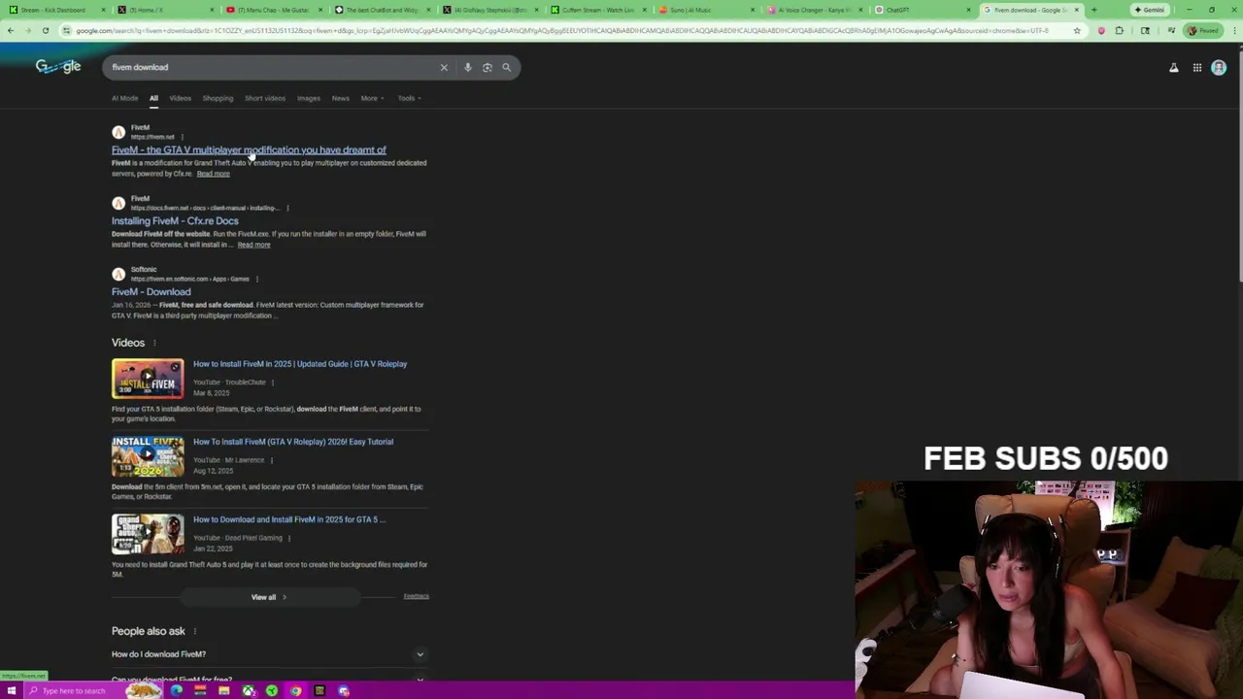Go to the Google logo homepage
The height and width of the screenshot is (699, 1243).
click(58, 66)
